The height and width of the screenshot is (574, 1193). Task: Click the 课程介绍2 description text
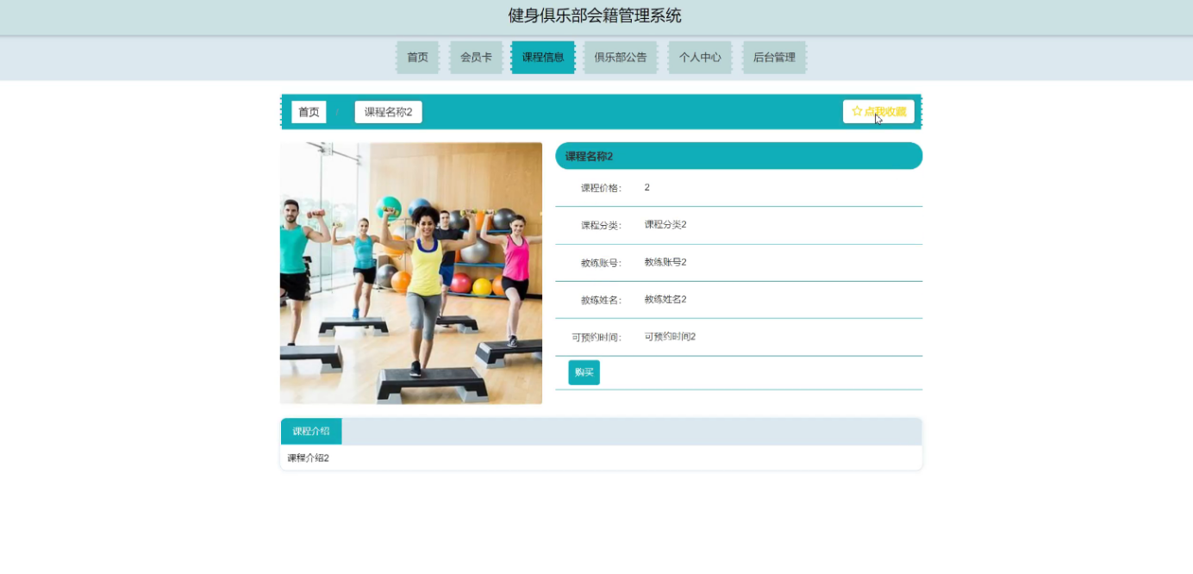[x=309, y=458]
